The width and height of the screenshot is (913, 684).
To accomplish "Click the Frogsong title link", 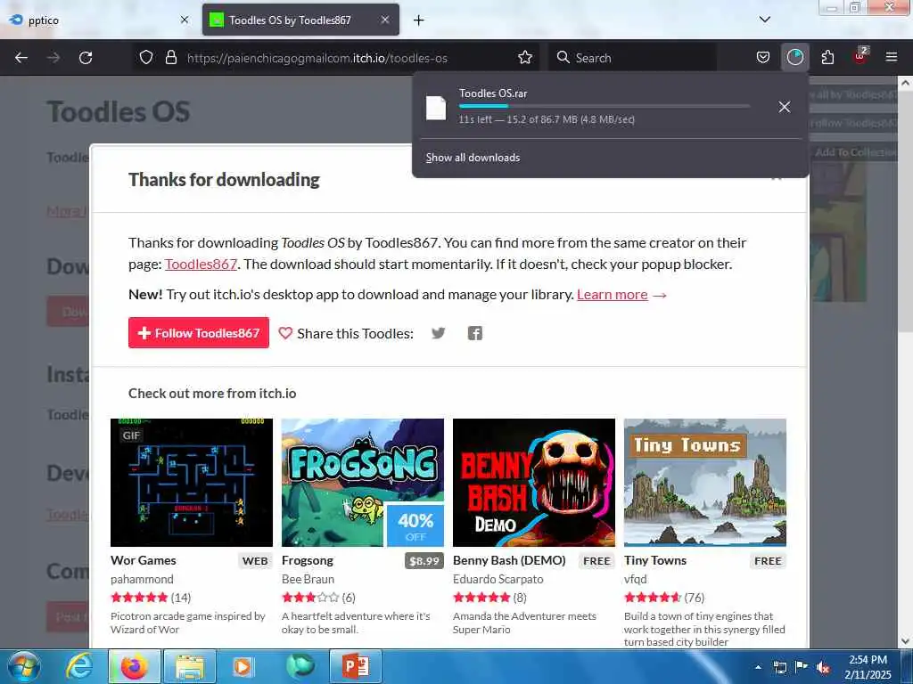I will (308, 560).
